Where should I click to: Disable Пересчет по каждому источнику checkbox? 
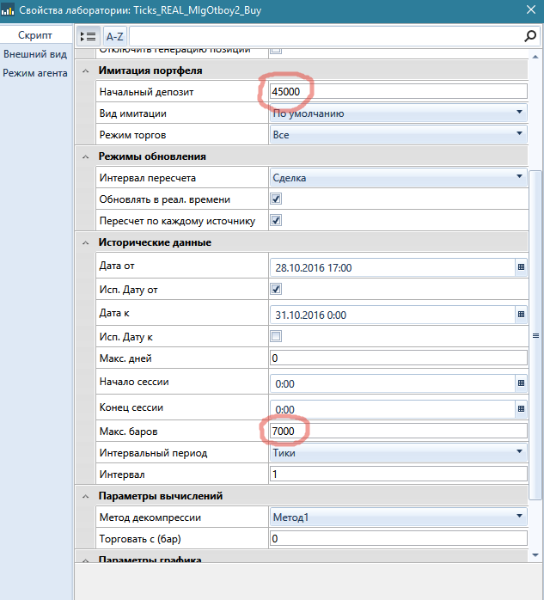tap(276, 221)
